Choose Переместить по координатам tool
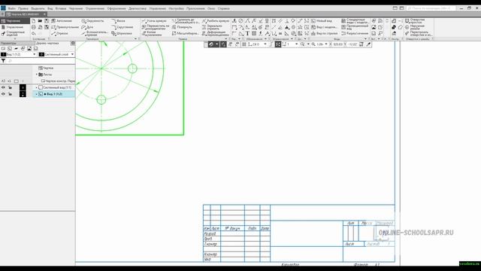 pos(156,27)
